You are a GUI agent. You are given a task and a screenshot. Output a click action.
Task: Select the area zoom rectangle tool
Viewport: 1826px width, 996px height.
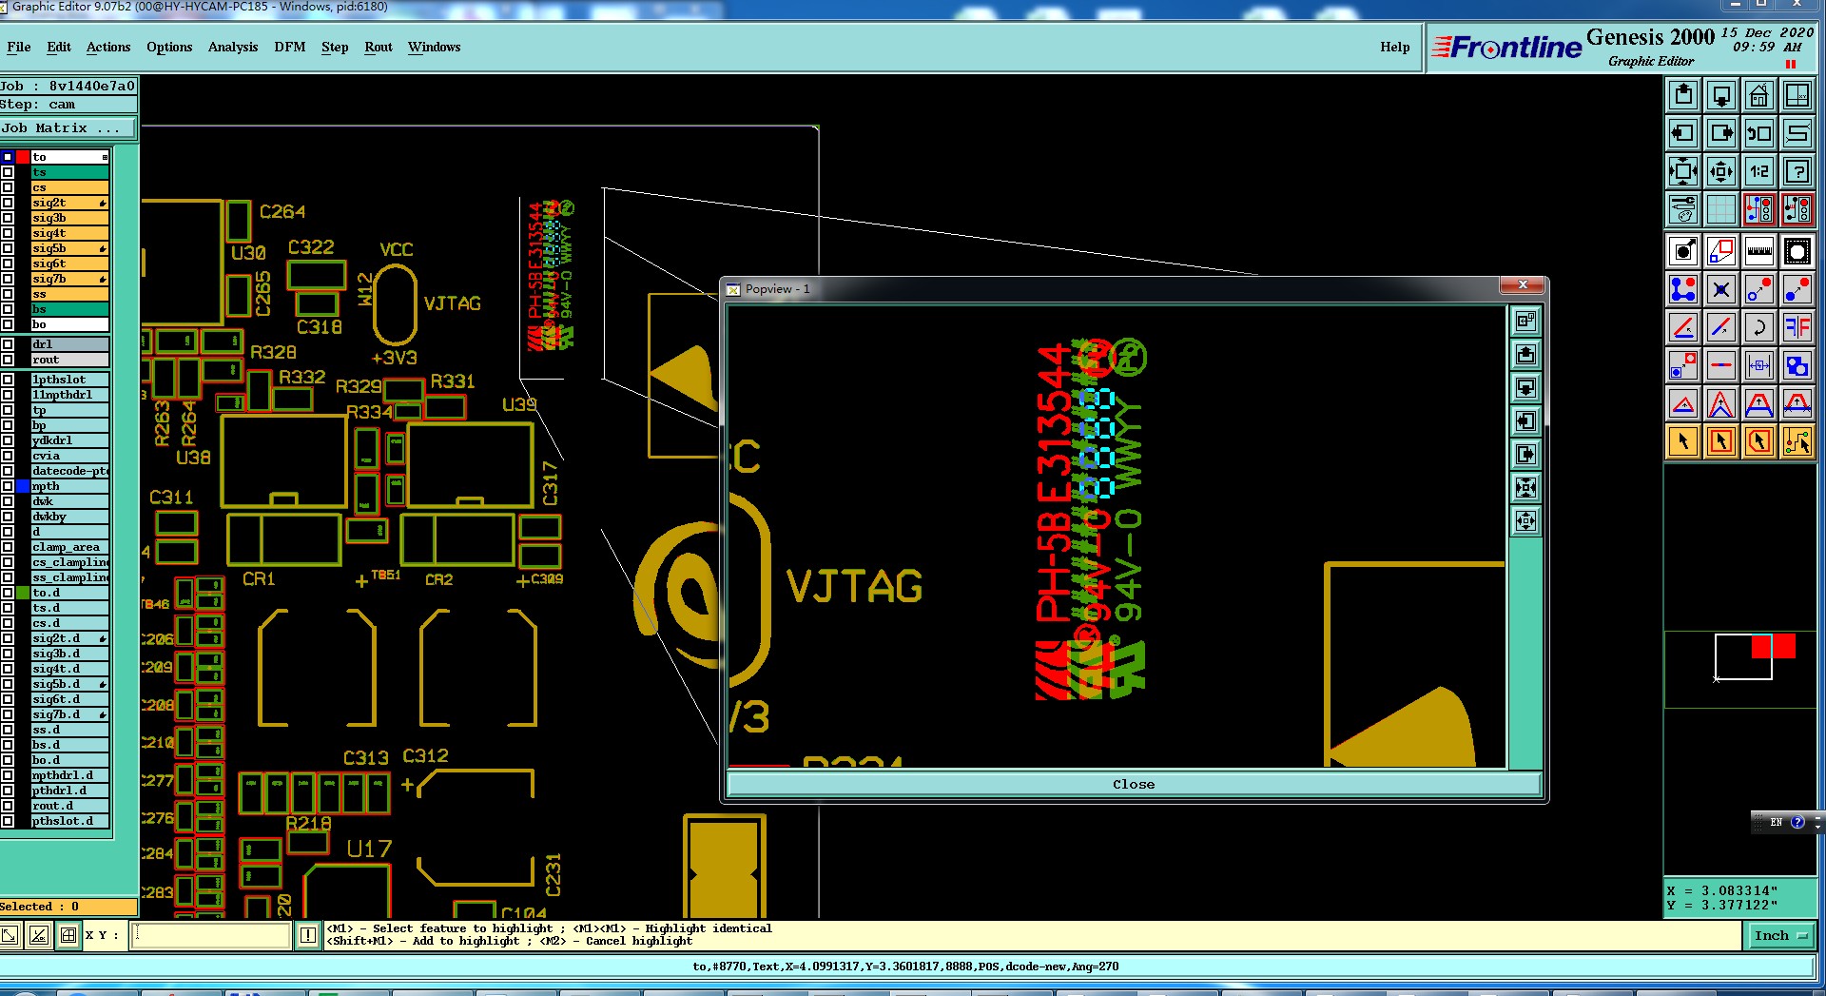click(x=1721, y=252)
